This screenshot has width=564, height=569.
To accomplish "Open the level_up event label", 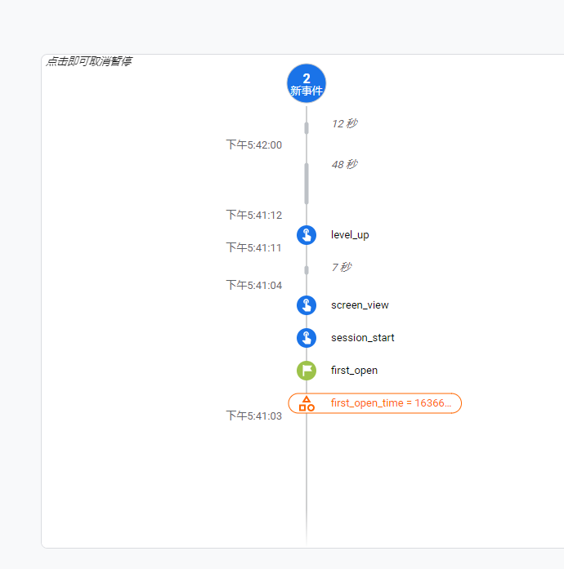I will 350,235.
